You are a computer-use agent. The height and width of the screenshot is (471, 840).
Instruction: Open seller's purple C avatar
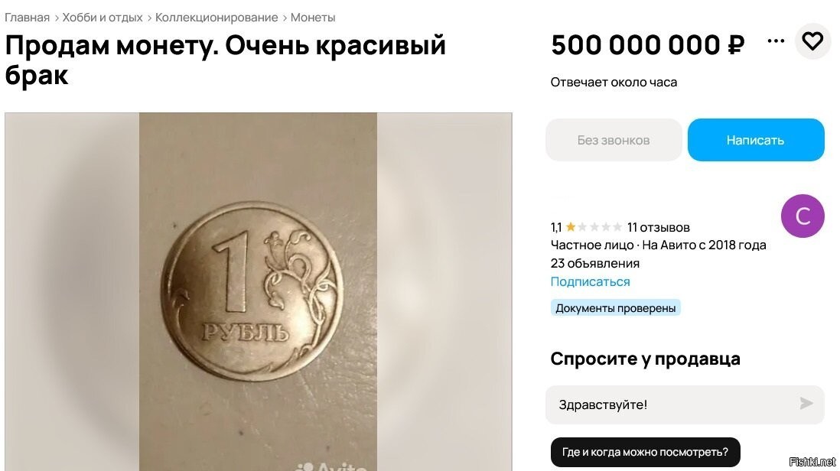tap(803, 216)
